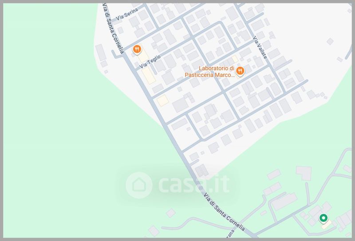Screen dimensions: 355x241
Task: Select the tall yellow building below Via Teglio label
Action: [149, 75]
